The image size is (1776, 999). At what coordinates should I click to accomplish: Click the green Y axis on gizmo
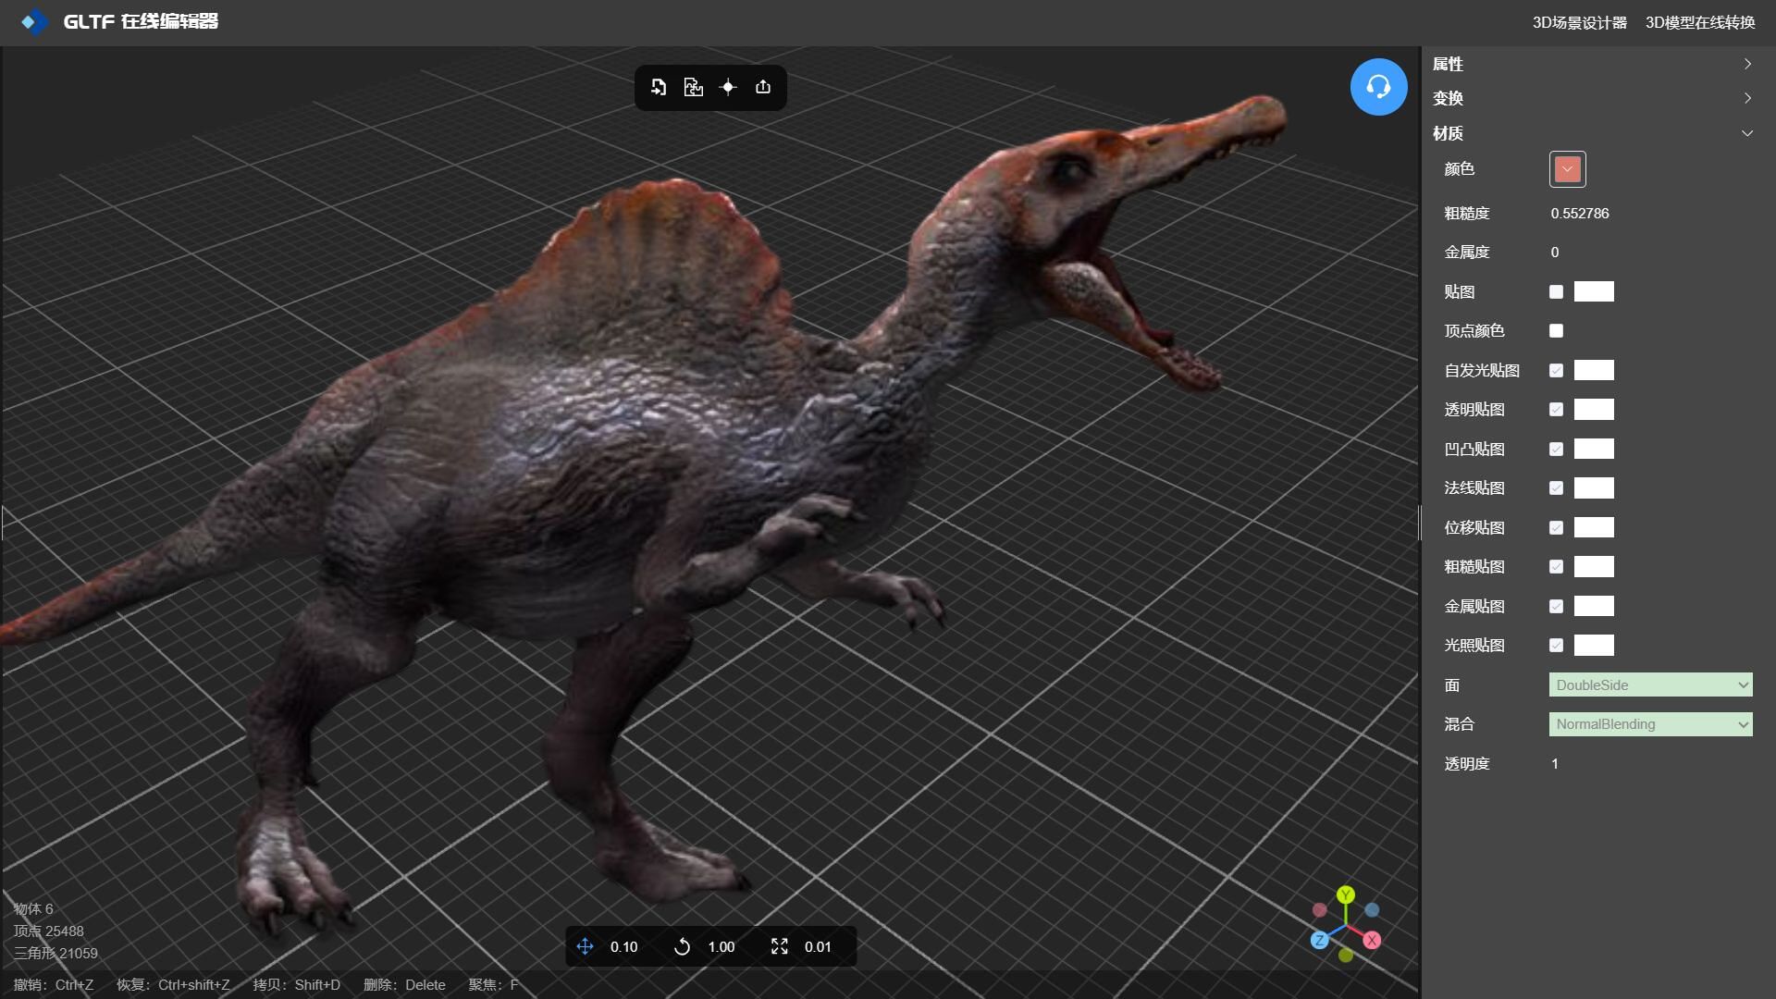(x=1346, y=894)
